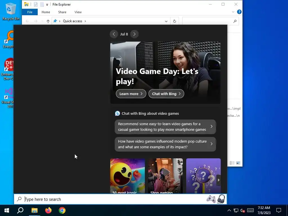
Task: Open the touch keyboard tray icon
Action: 250,210
